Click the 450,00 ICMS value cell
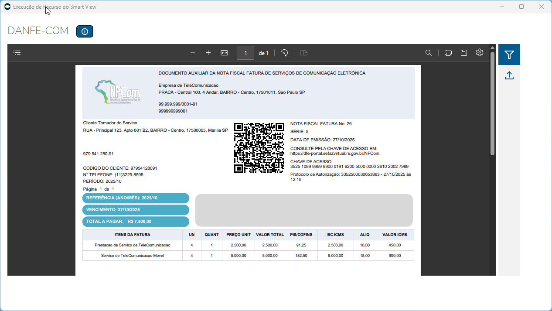The image size is (552, 311). pos(395,245)
